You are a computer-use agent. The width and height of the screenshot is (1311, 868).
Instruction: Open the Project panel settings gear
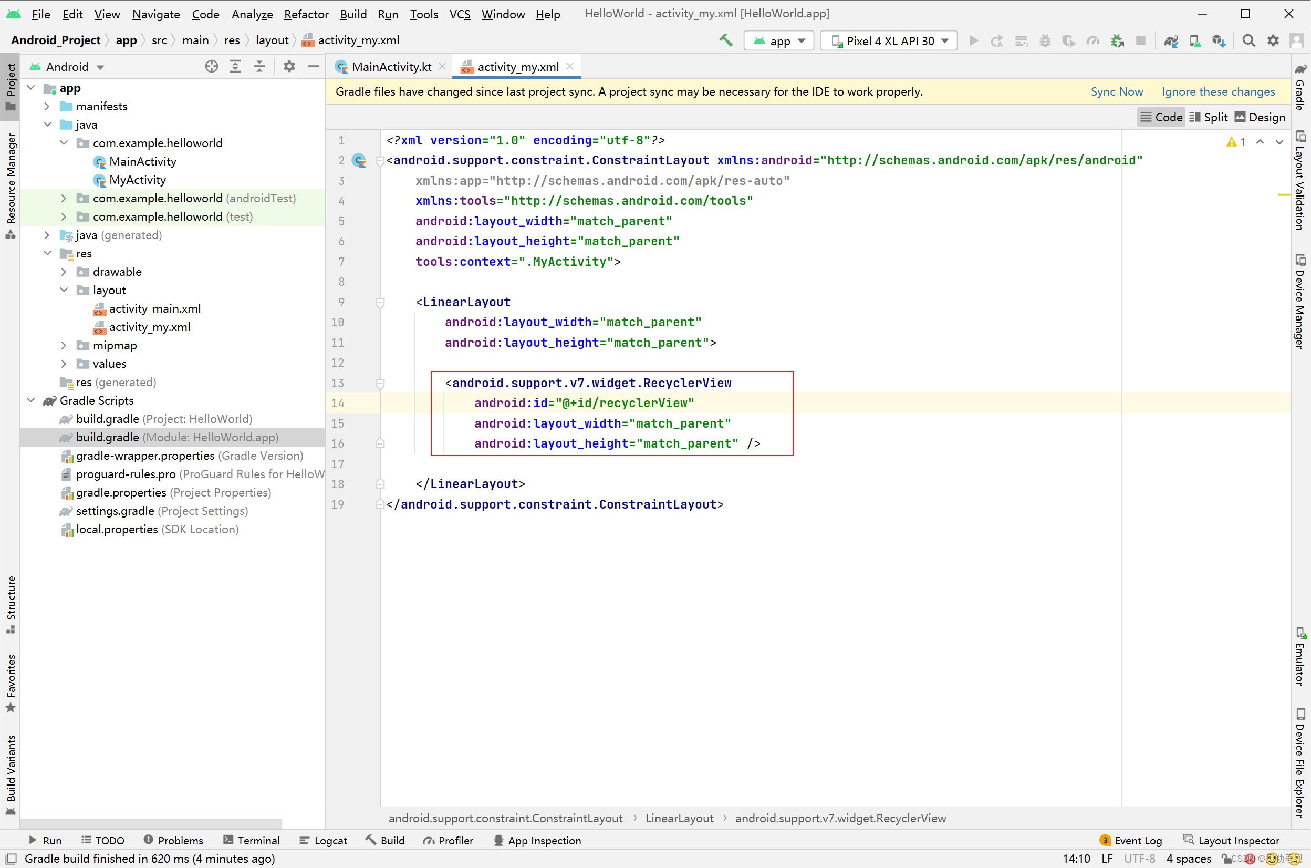point(289,66)
